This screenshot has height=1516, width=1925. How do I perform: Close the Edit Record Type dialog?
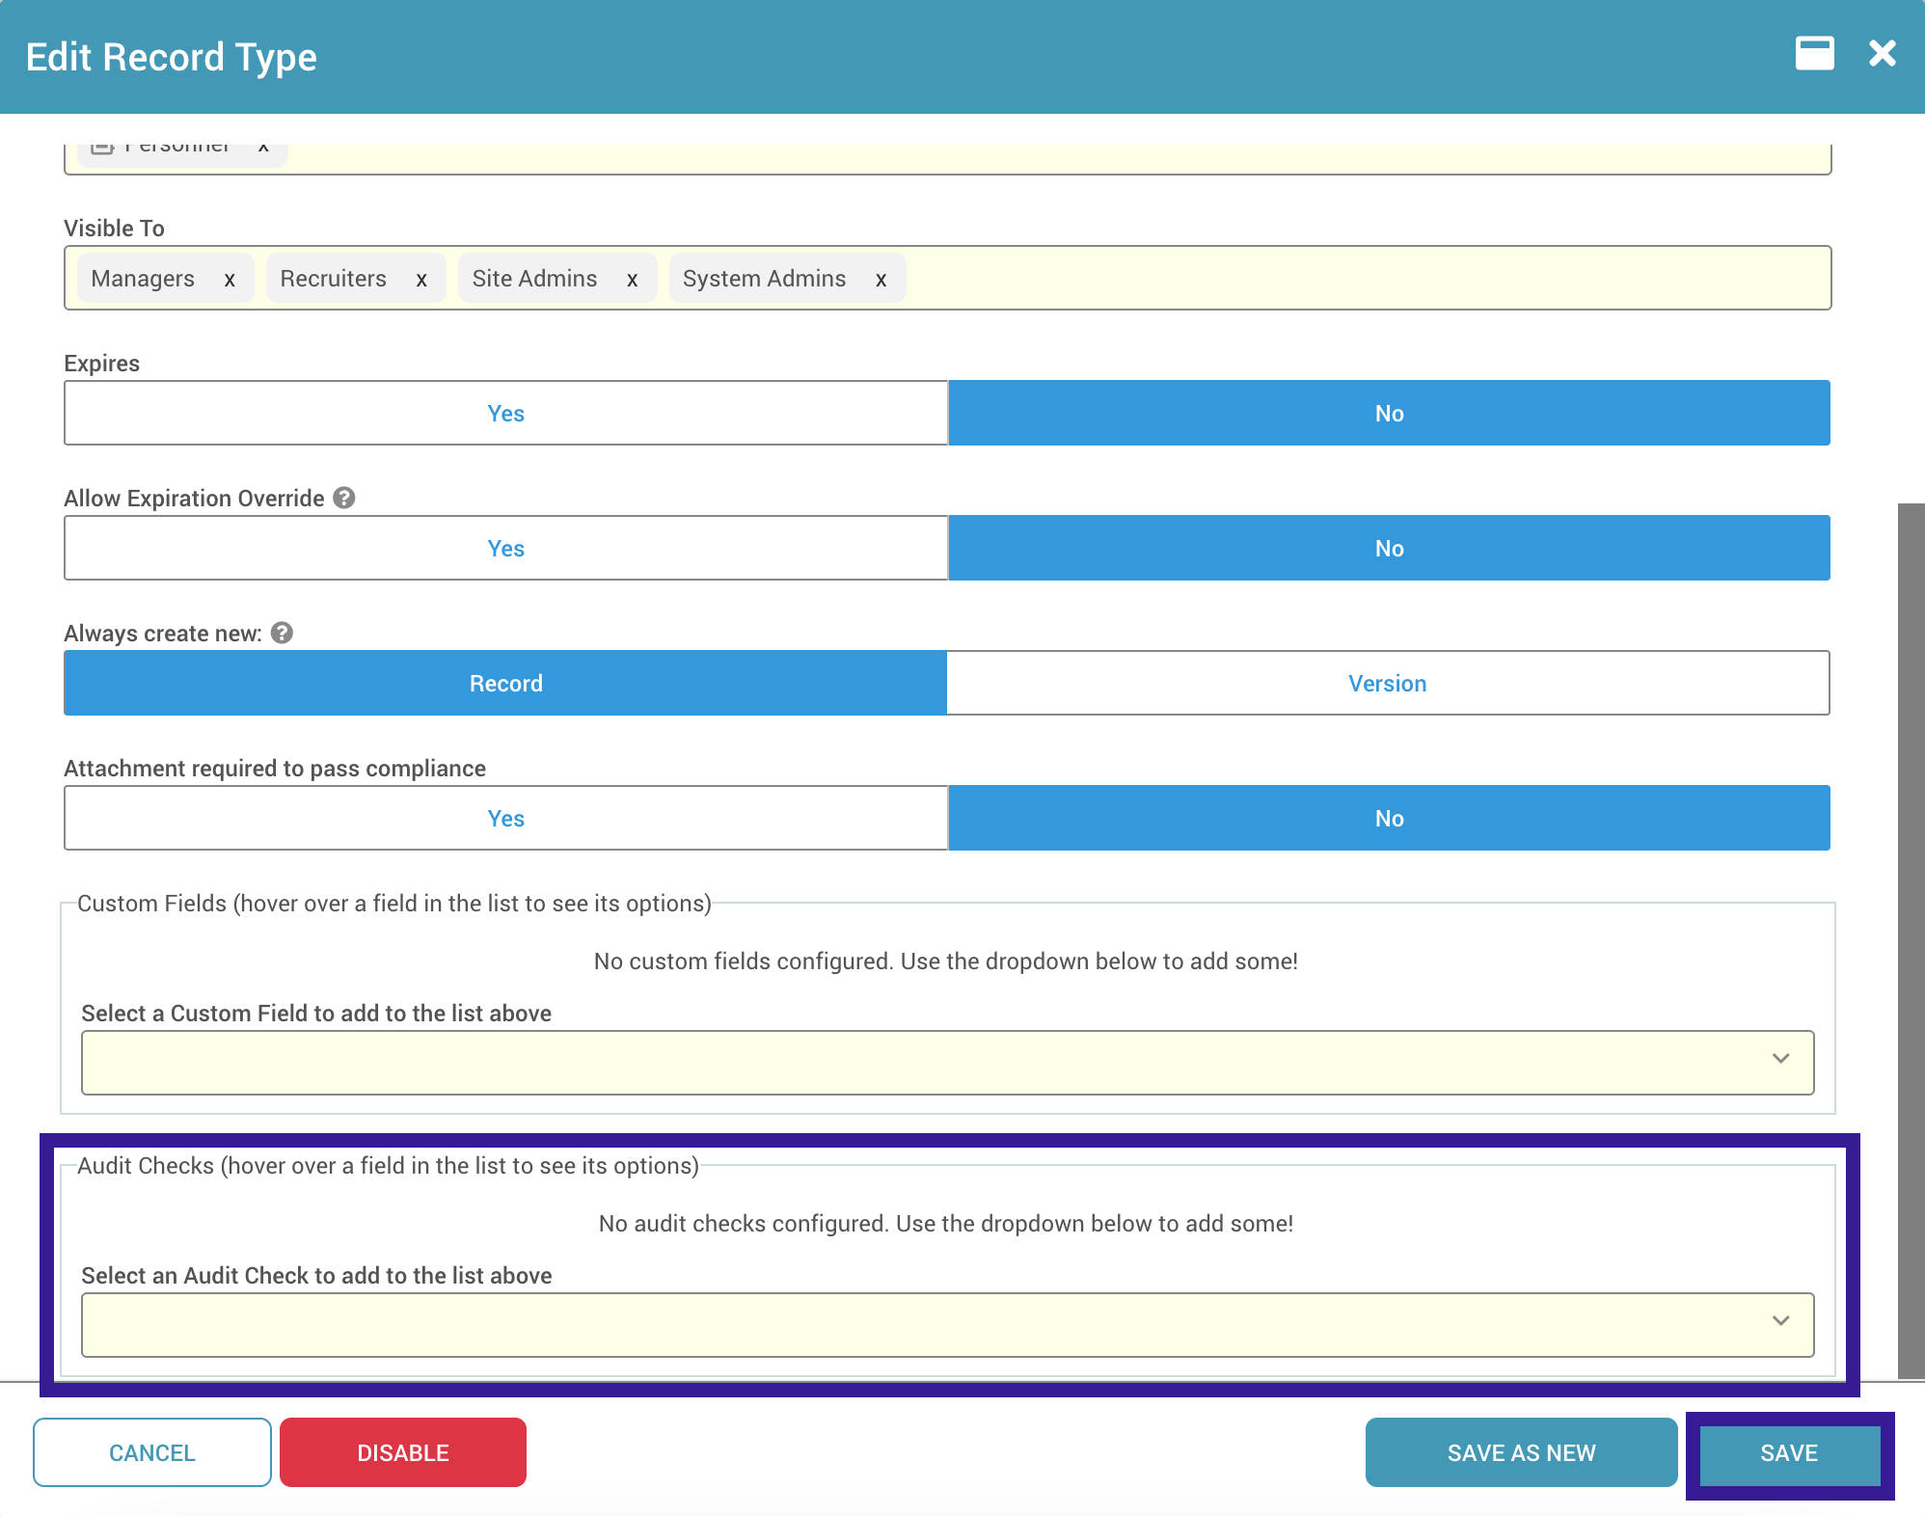click(x=1882, y=54)
